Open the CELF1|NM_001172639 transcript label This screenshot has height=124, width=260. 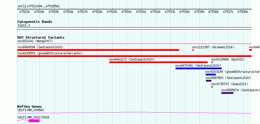coord(33,117)
